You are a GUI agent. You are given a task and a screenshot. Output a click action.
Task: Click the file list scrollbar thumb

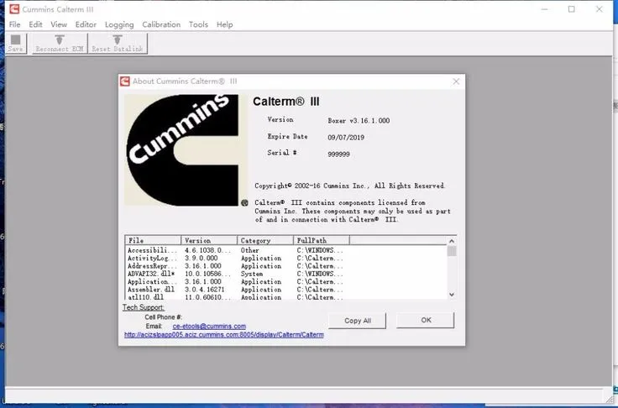point(452,251)
